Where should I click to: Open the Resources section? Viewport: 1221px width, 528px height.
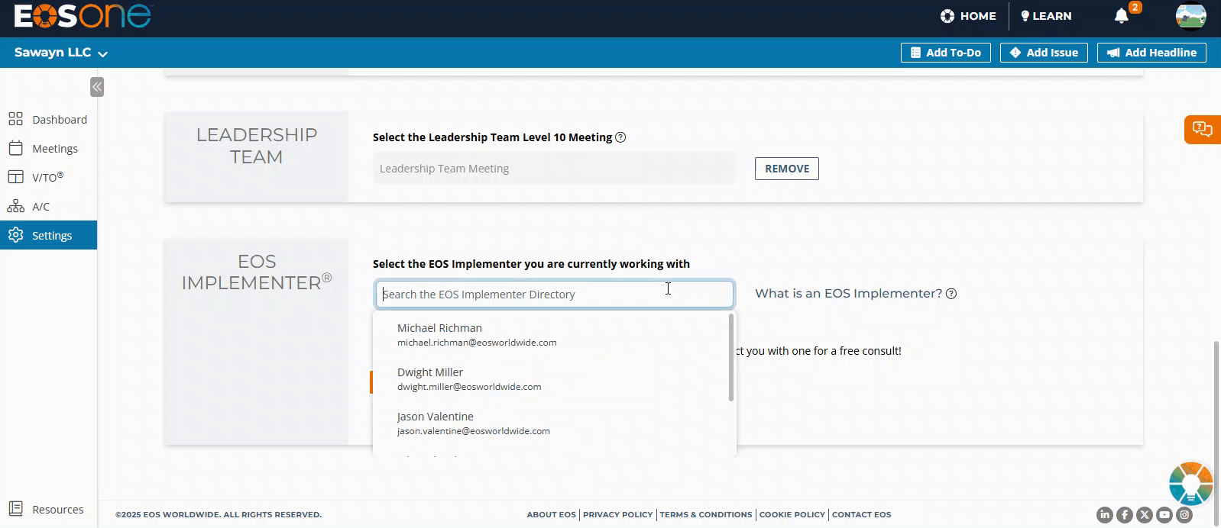[46, 509]
